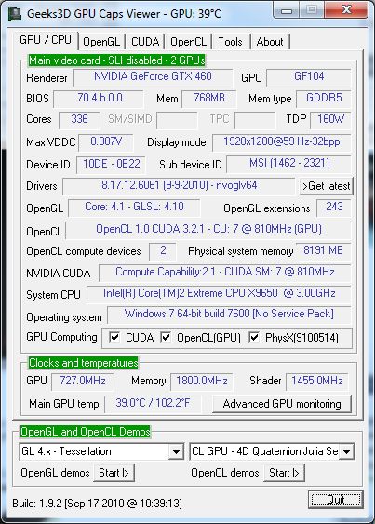Toggle the OpenCL(GPU) checkbox

point(166,337)
